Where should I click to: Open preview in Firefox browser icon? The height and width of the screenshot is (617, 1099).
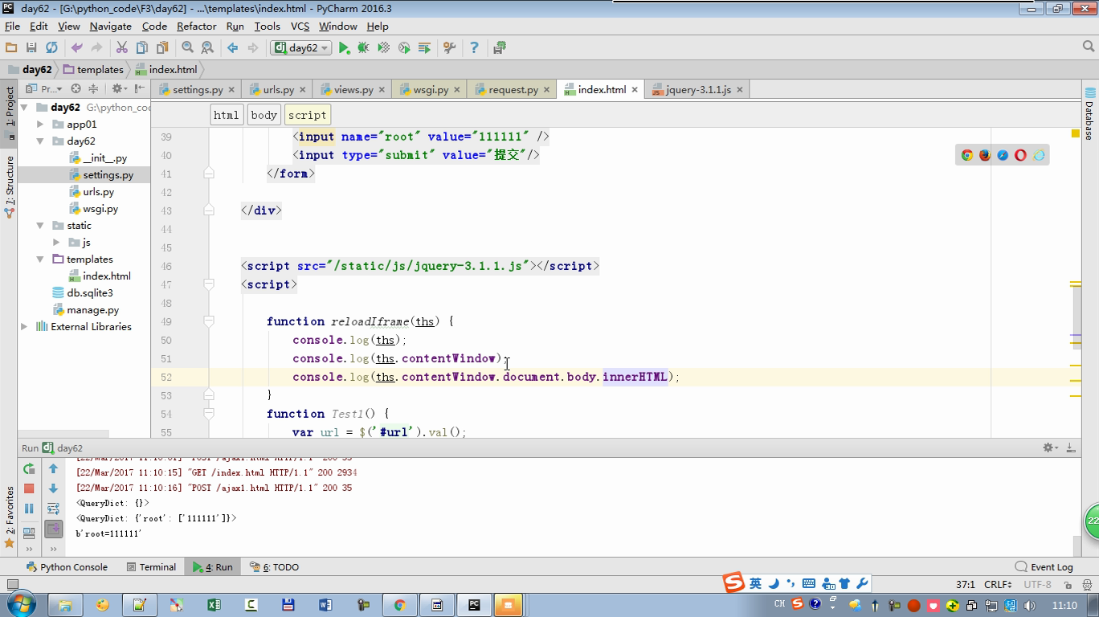point(985,155)
